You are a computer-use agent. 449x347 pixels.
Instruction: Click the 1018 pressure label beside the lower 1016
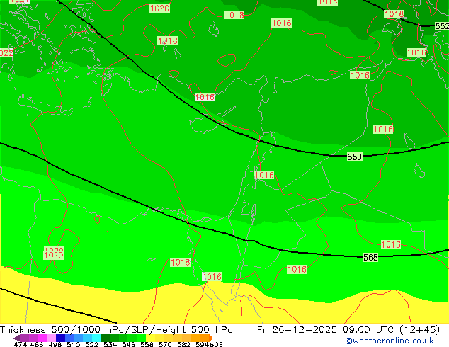(180, 262)
